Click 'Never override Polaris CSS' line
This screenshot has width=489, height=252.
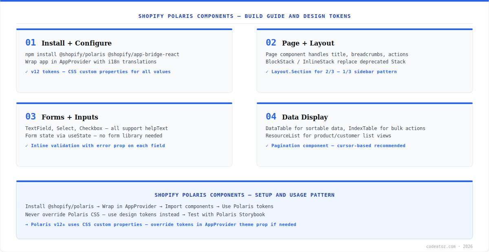pyautogui.click(x=145, y=215)
